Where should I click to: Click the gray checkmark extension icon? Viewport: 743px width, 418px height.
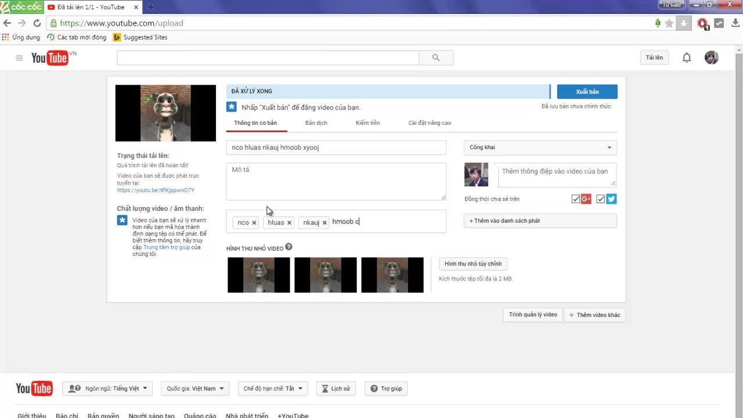tap(719, 23)
